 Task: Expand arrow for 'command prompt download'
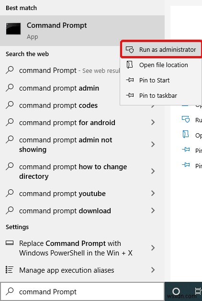coord(153,210)
